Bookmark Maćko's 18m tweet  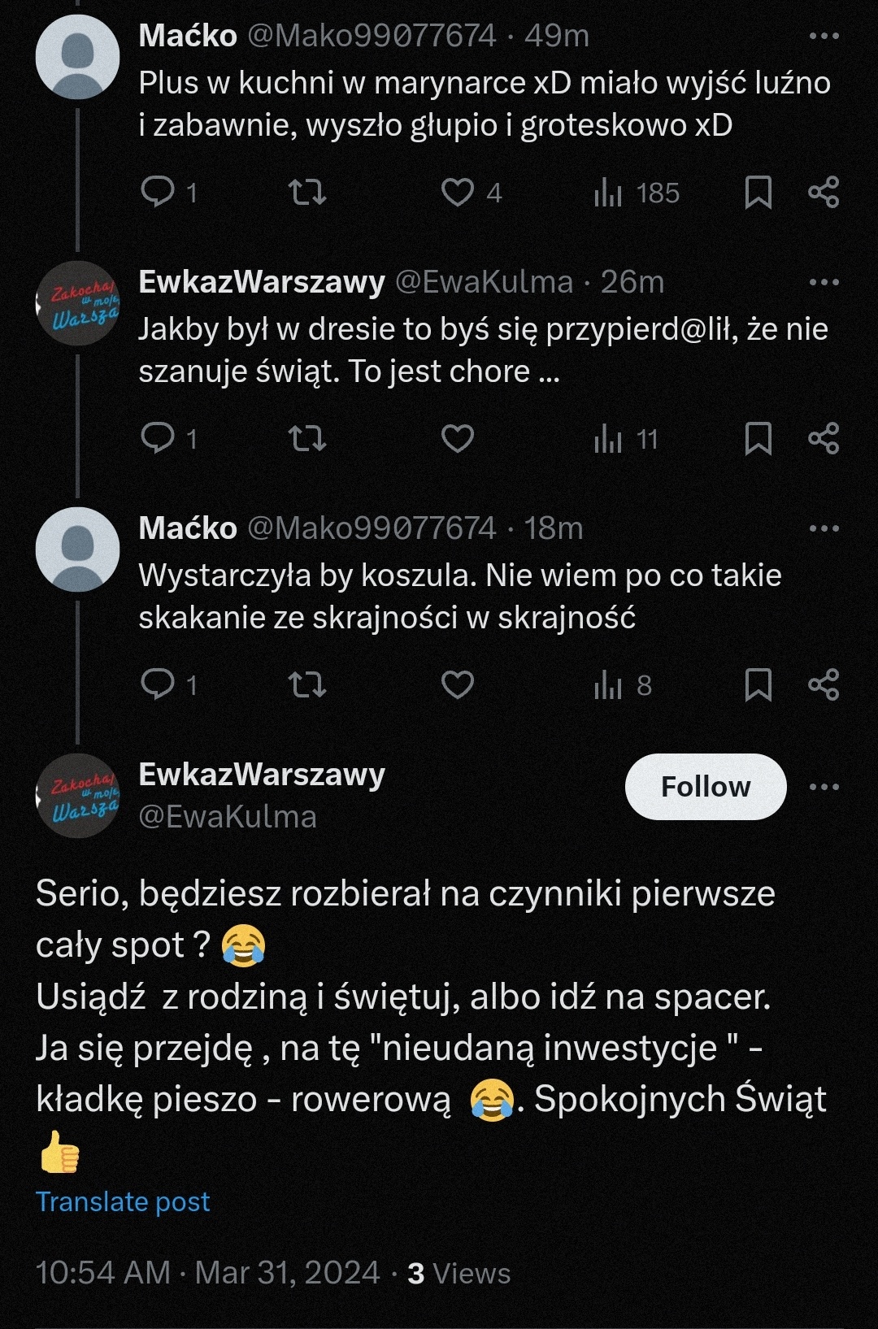coord(758,684)
